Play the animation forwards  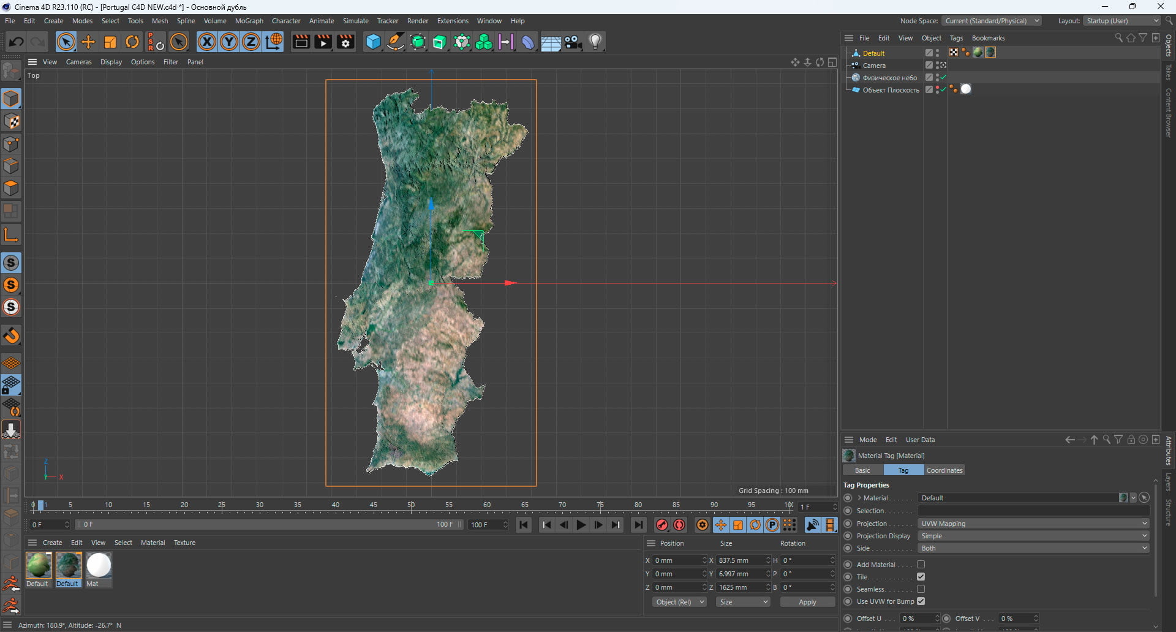[581, 525]
